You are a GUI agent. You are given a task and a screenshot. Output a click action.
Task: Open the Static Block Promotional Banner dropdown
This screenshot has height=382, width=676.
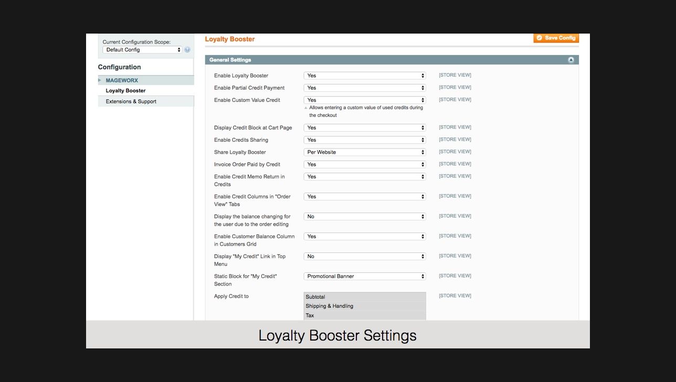point(365,276)
